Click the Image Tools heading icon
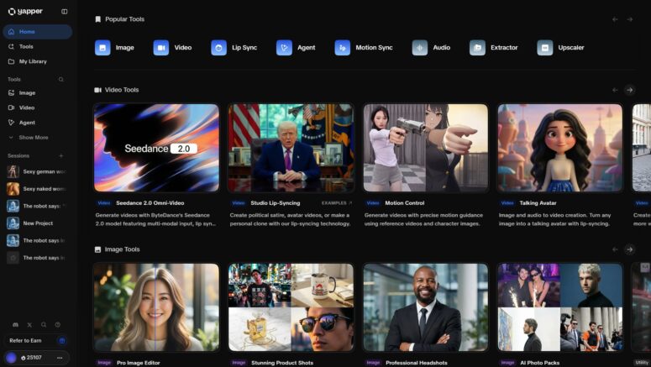This screenshot has width=651, height=367. click(x=98, y=249)
